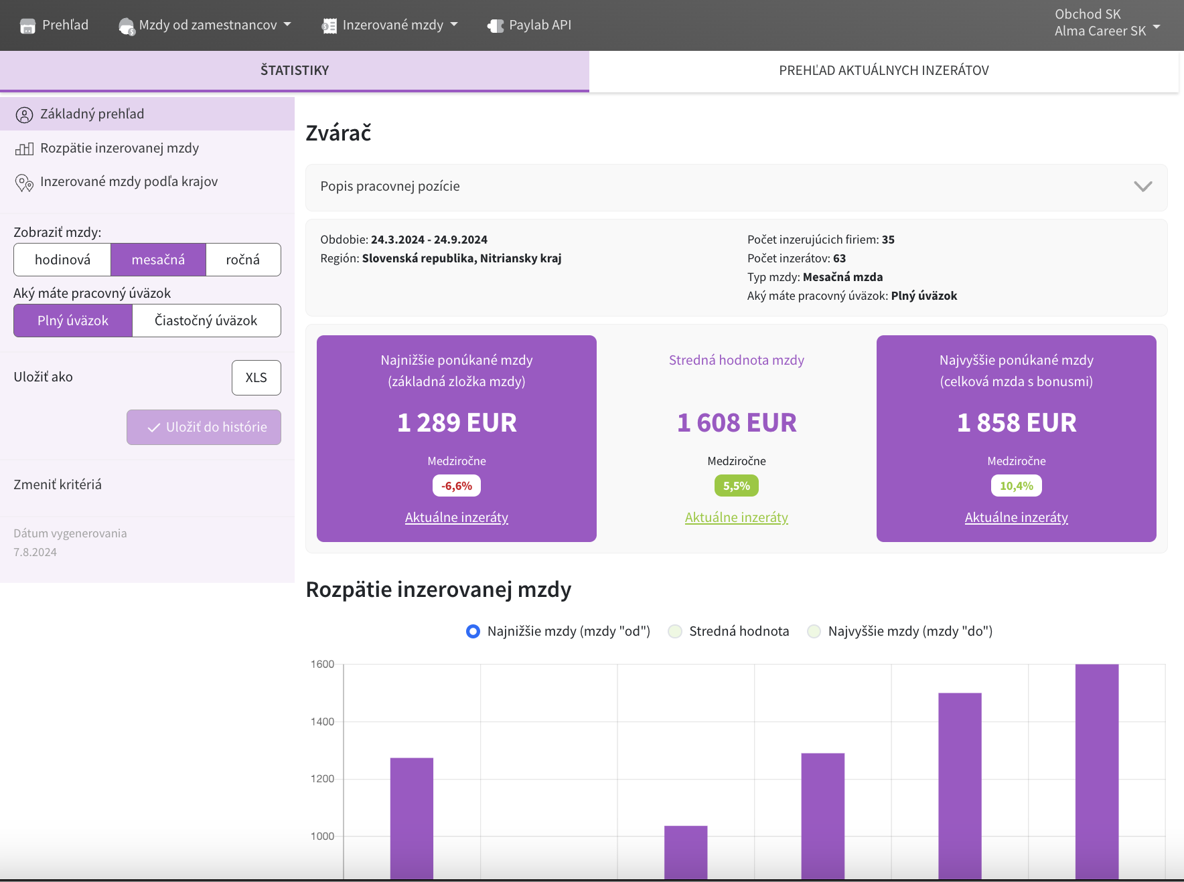
Task: Click the map pin icon for krajov
Action: pyautogui.click(x=24, y=183)
